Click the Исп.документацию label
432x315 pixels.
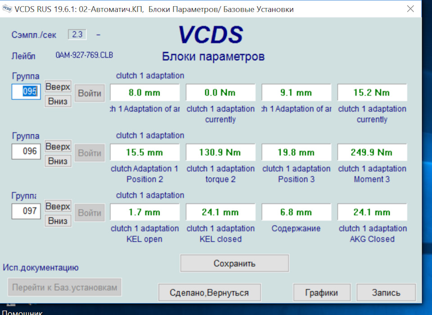(x=41, y=267)
